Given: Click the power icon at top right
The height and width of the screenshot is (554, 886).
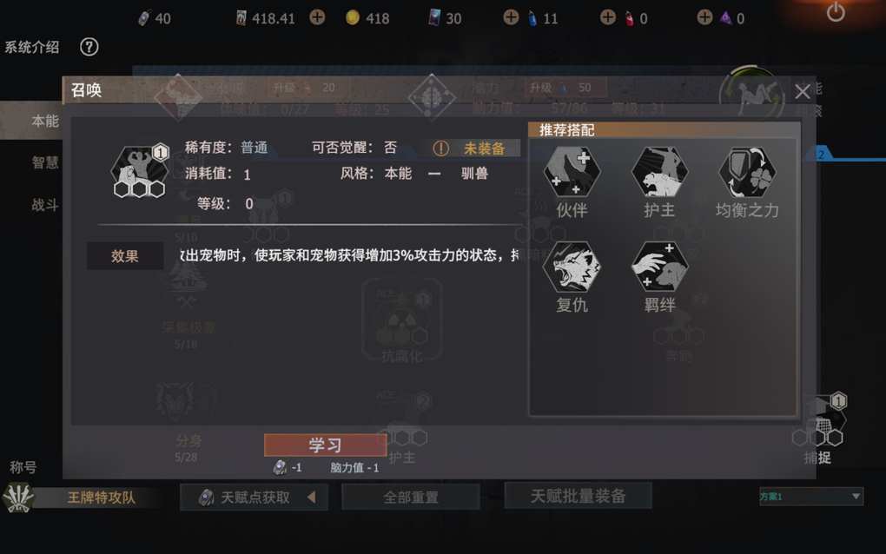Looking at the screenshot, I should click(x=836, y=12).
